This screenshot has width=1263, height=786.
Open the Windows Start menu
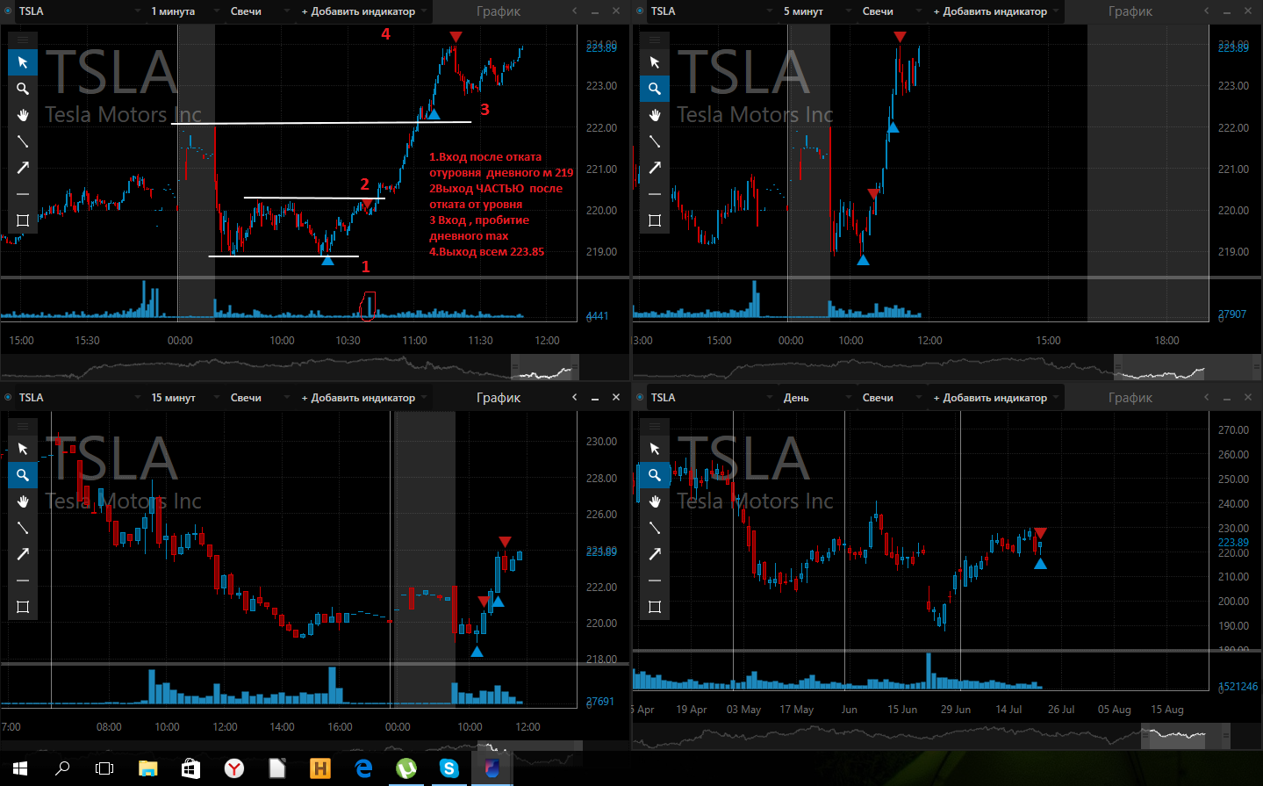[x=20, y=768]
